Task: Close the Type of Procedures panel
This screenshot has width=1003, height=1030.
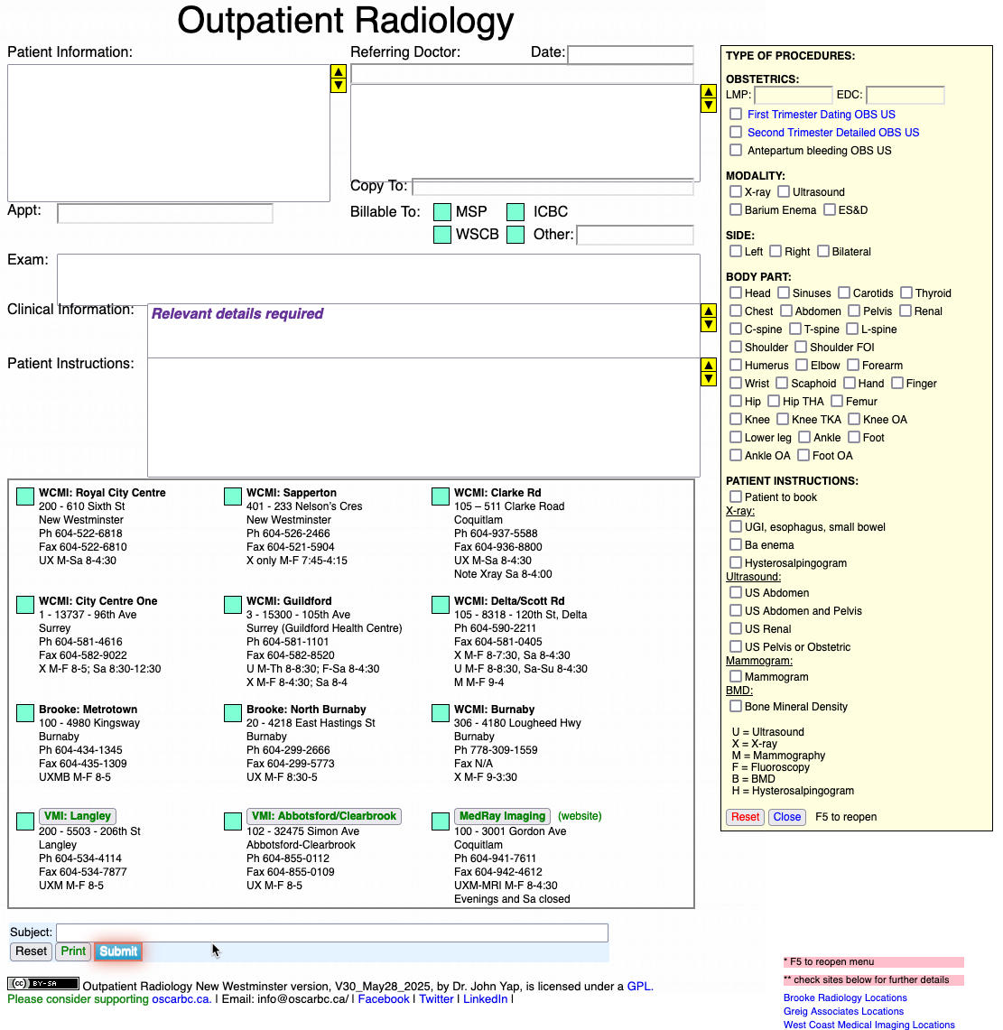Action: (x=787, y=817)
